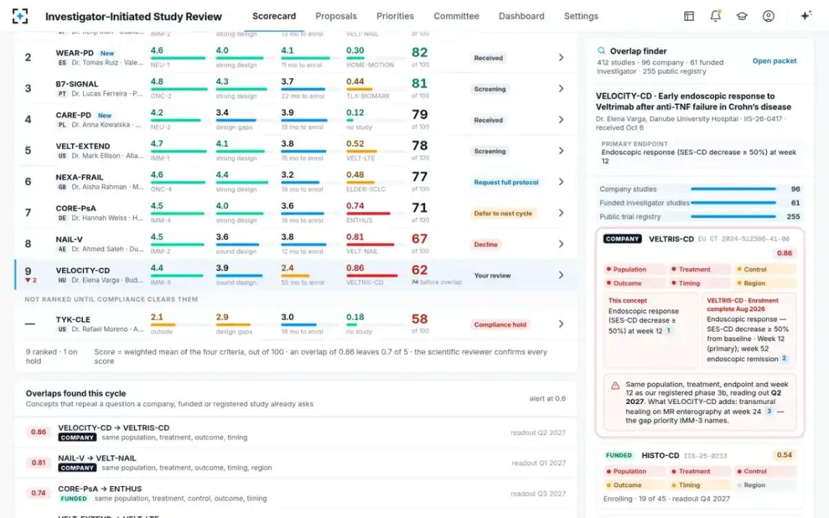This screenshot has width=829, height=518.
Task: Click the Region tag in the HISTO-CD card
Action: pyautogui.click(x=765, y=485)
